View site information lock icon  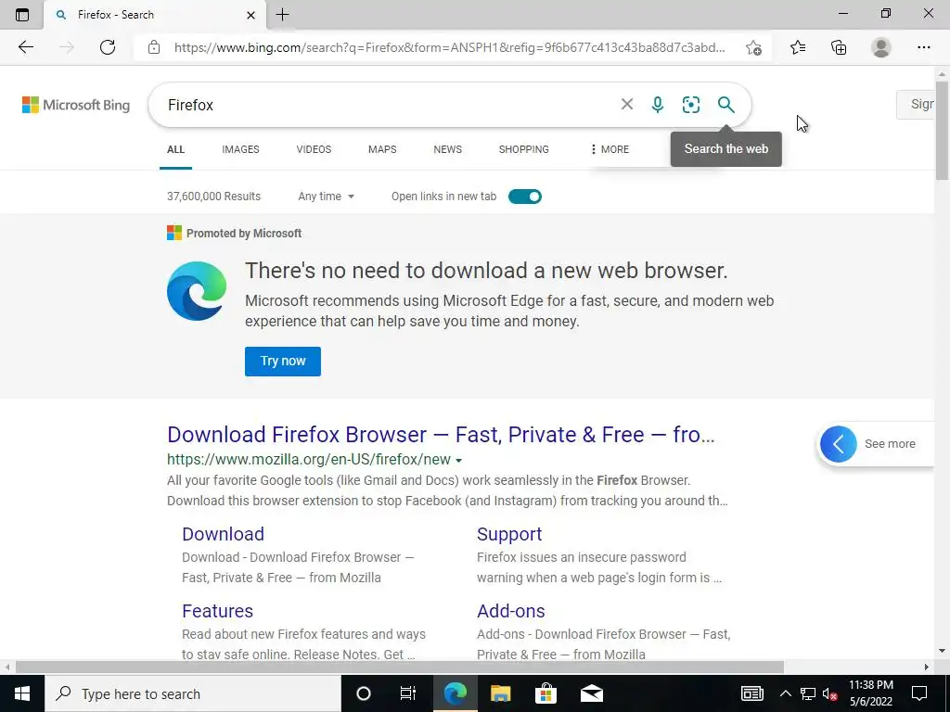pos(154,47)
